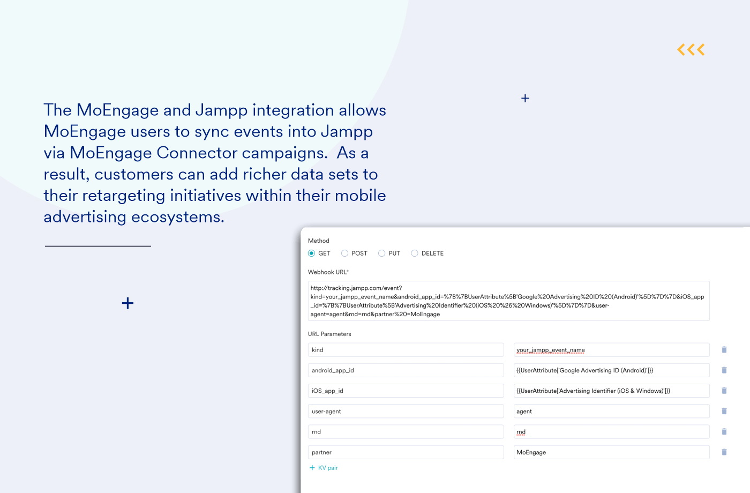The height and width of the screenshot is (493, 750).
Task: Edit the MoEngage value field
Action: [x=612, y=452]
